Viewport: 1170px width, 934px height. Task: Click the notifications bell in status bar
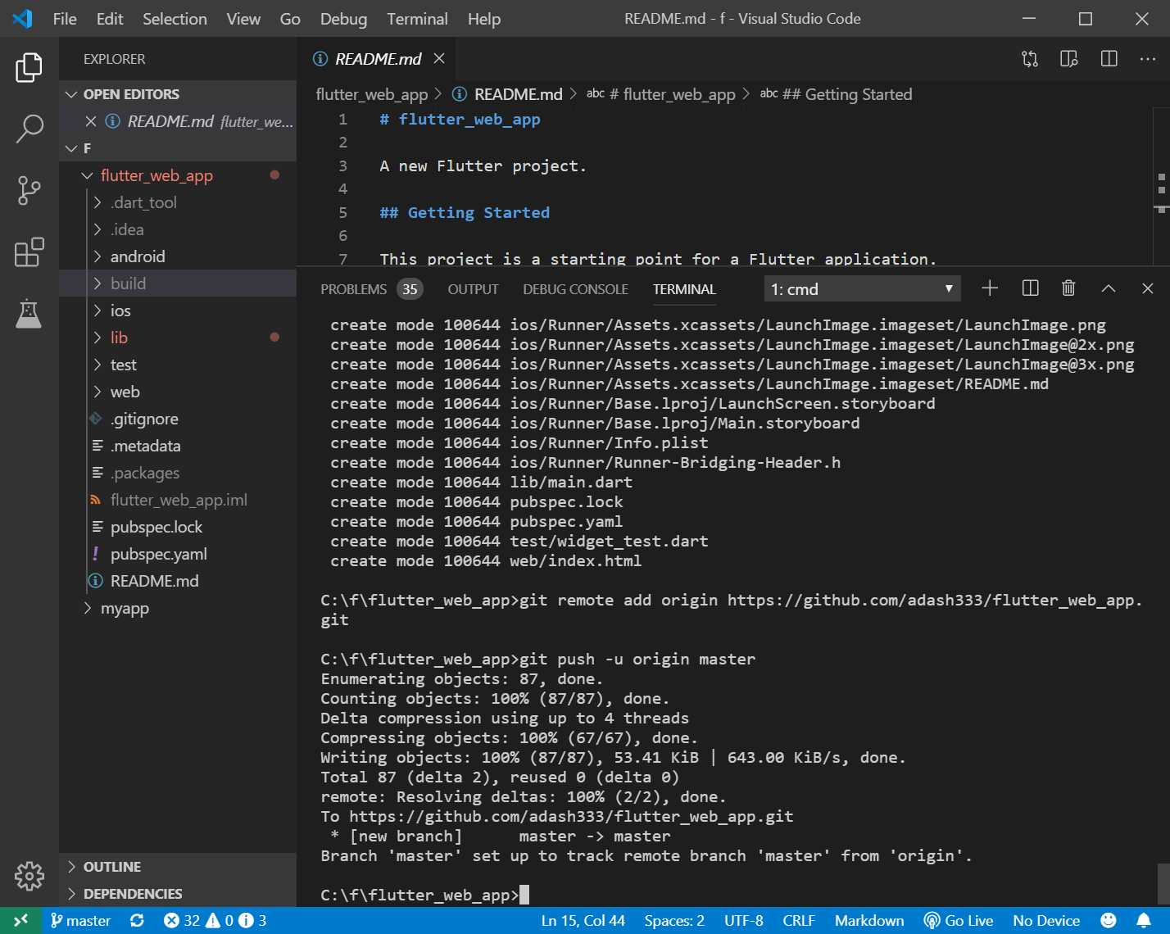[x=1143, y=921]
